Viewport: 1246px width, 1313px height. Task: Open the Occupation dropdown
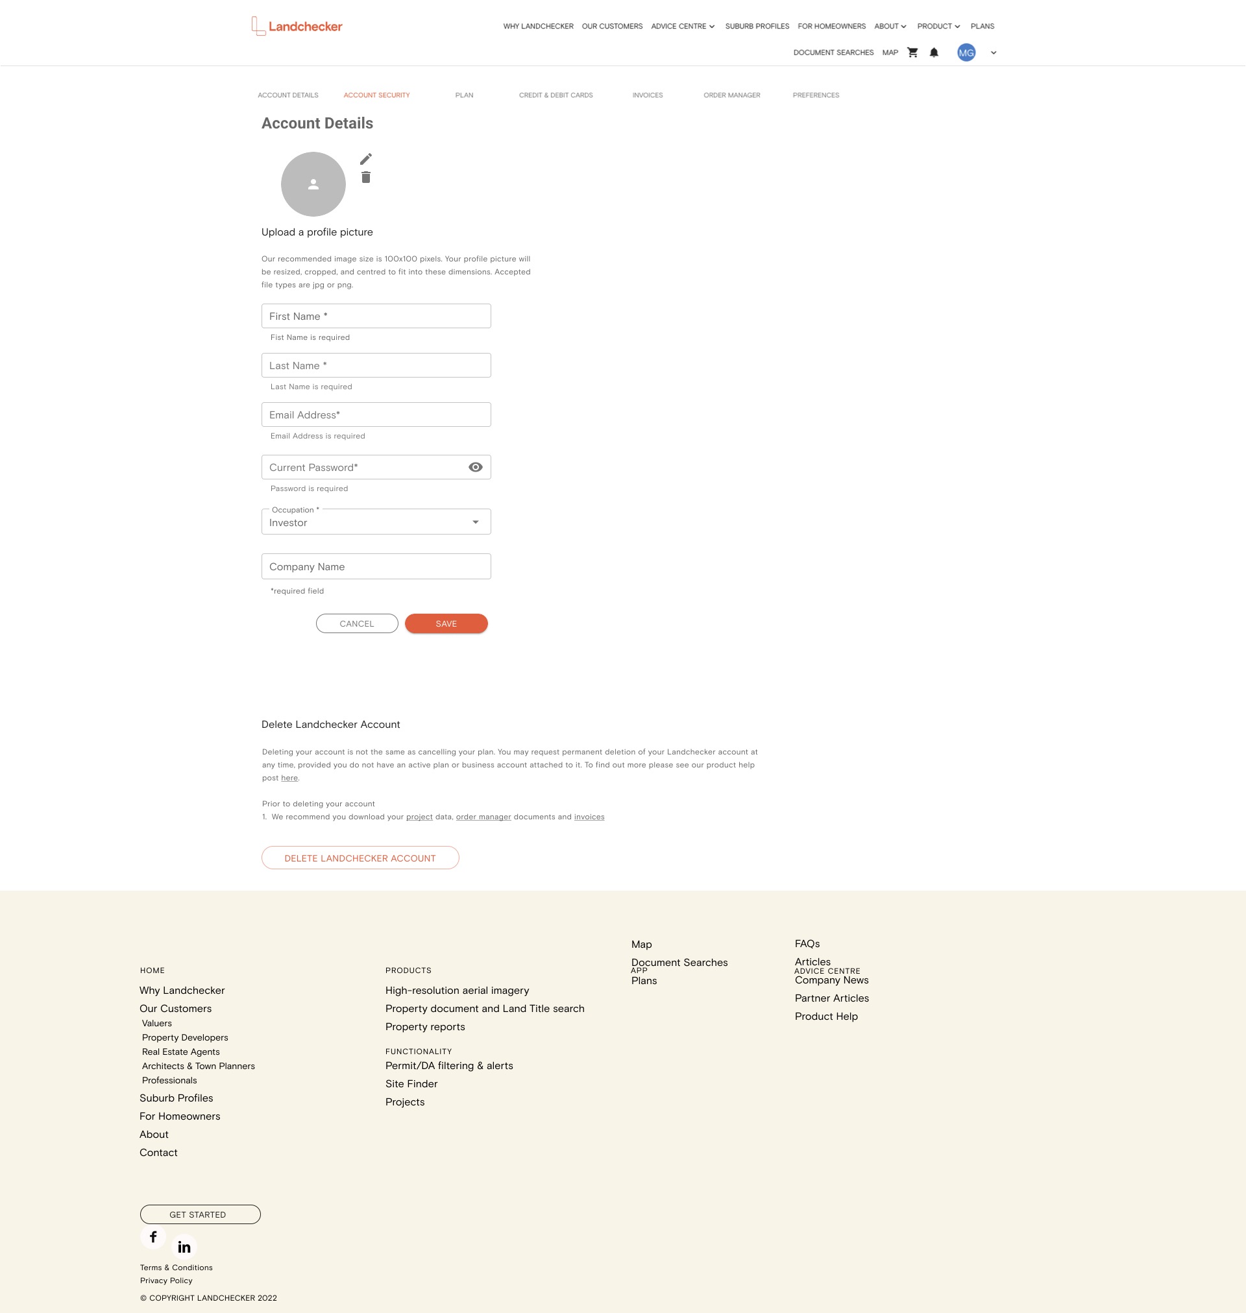click(x=376, y=522)
